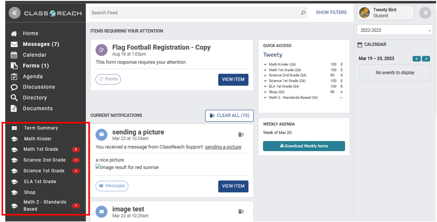The image size is (437, 222).
Task: Click the search magnifier in the Search Feed bar
Action: (303, 13)
